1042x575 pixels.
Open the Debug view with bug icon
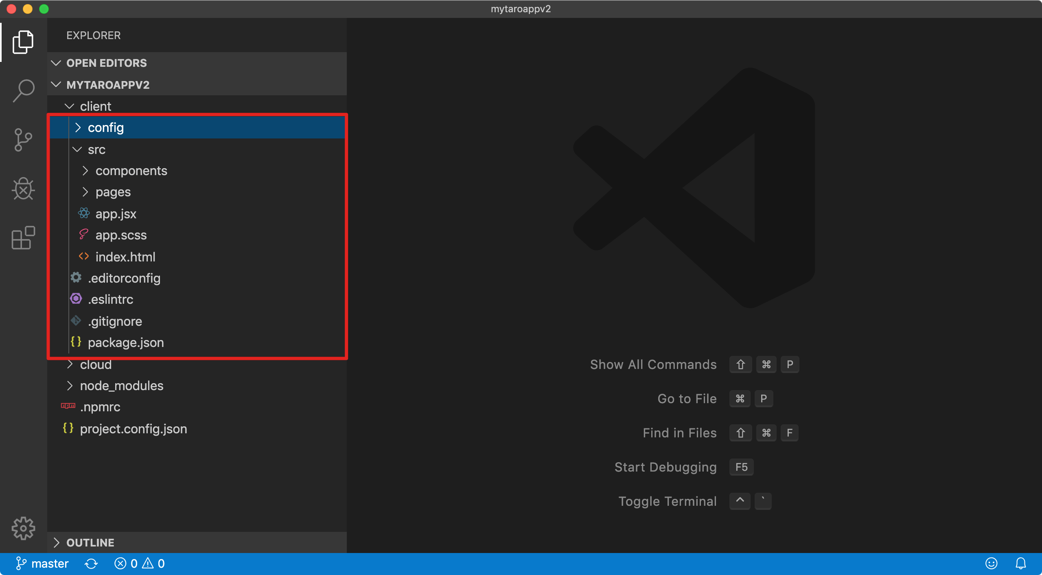(23, 189)
